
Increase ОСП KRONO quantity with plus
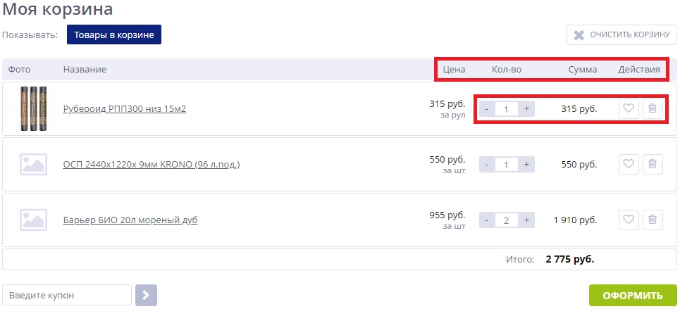526,164
